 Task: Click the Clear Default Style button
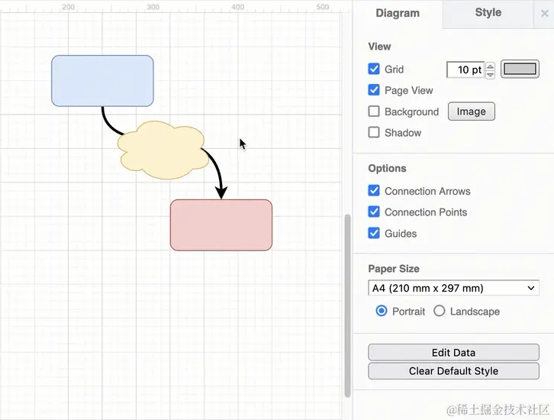[453, 371]
